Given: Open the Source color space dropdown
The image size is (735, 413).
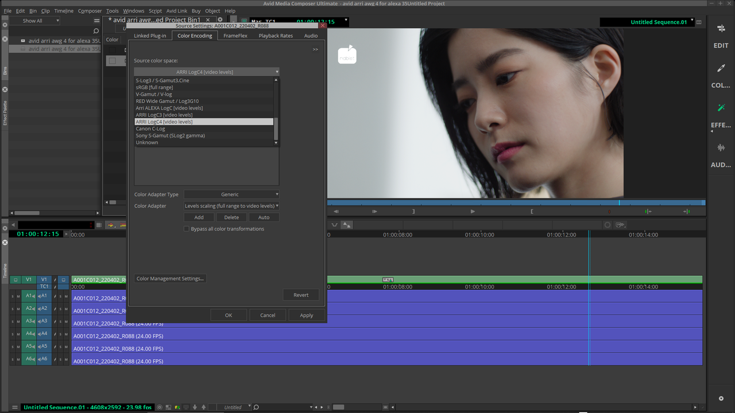Looking at the screenshot, I should click(x=207, y=72).
